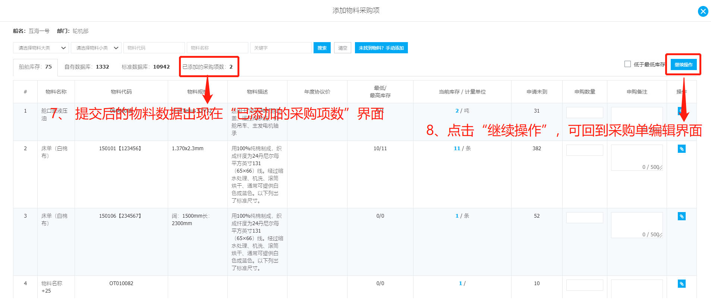This screenshot has height=306, width=711.
Task: Focus 申购数量 input for 150101 row
Action: [585, 150]
